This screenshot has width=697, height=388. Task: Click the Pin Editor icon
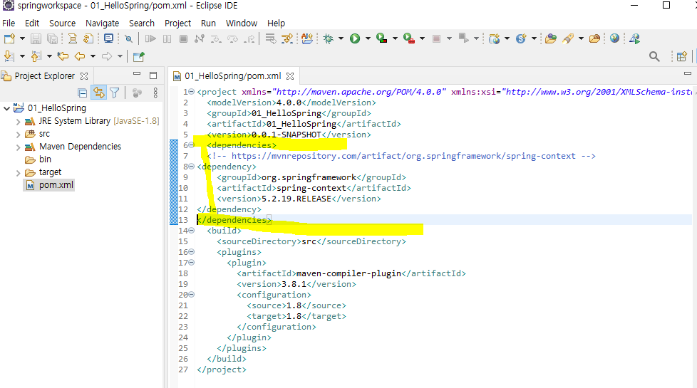(x=139, y=56)
